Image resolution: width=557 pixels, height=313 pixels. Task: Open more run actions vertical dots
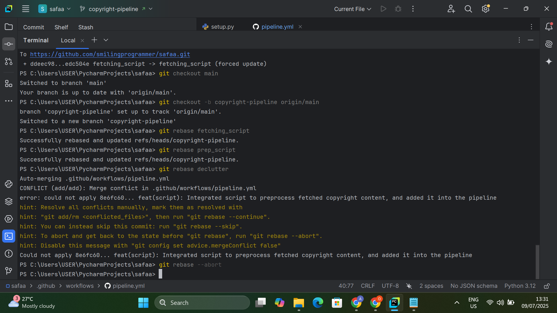(413, 9)
